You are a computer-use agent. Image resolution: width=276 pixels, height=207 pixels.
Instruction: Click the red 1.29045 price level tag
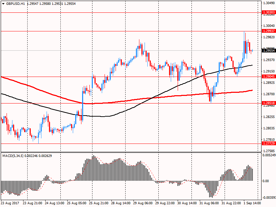pos(269,76)
